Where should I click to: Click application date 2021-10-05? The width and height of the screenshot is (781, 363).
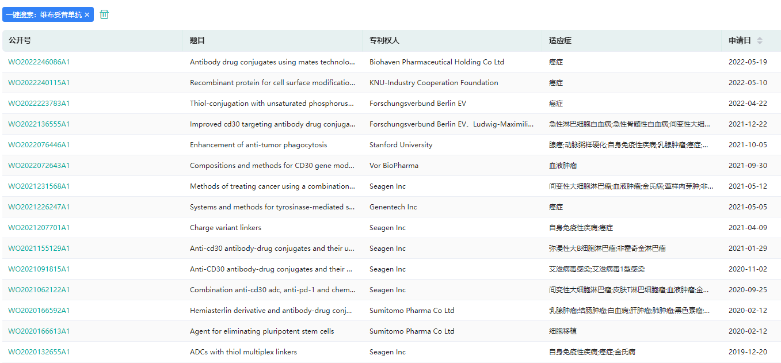pyautogui.click(x=748, y=145)
